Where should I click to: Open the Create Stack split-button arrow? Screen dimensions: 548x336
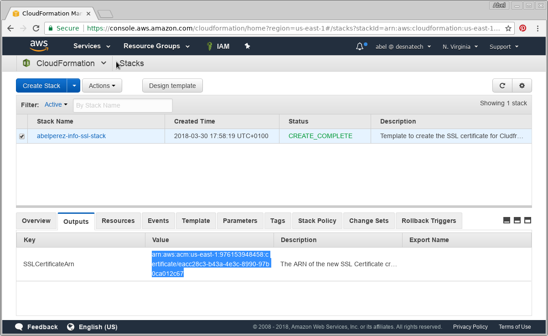[74, 86]
